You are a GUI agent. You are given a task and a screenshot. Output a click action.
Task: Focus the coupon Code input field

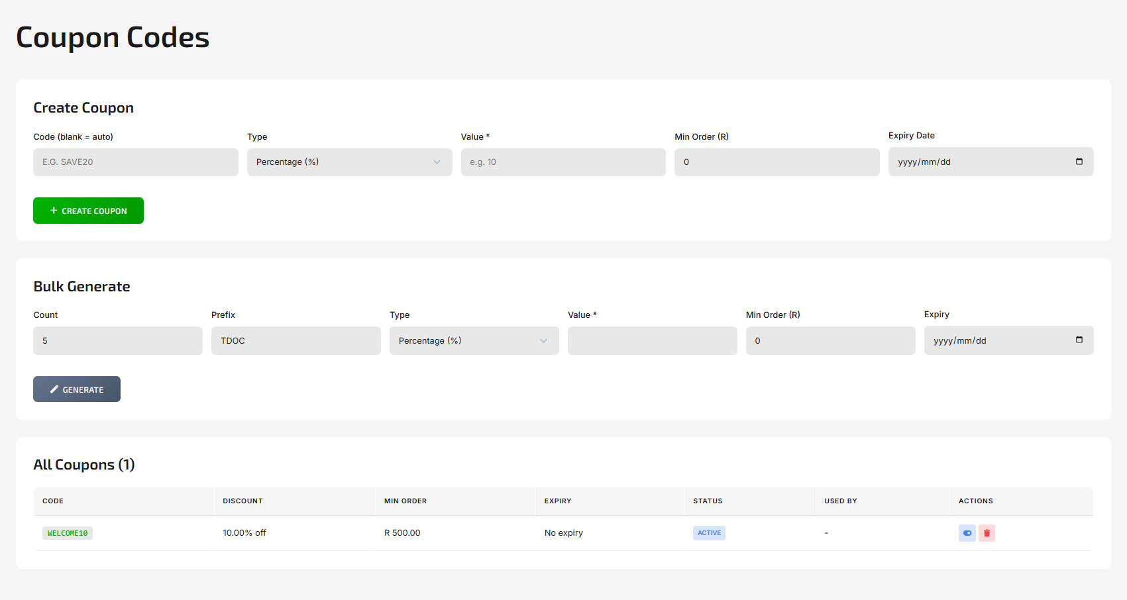pyautogui.click(x=135, y=162)
